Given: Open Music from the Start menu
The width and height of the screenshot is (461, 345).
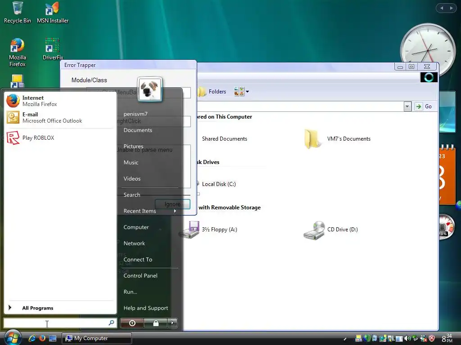Looking at the screenshot, I should click(131, 162).
